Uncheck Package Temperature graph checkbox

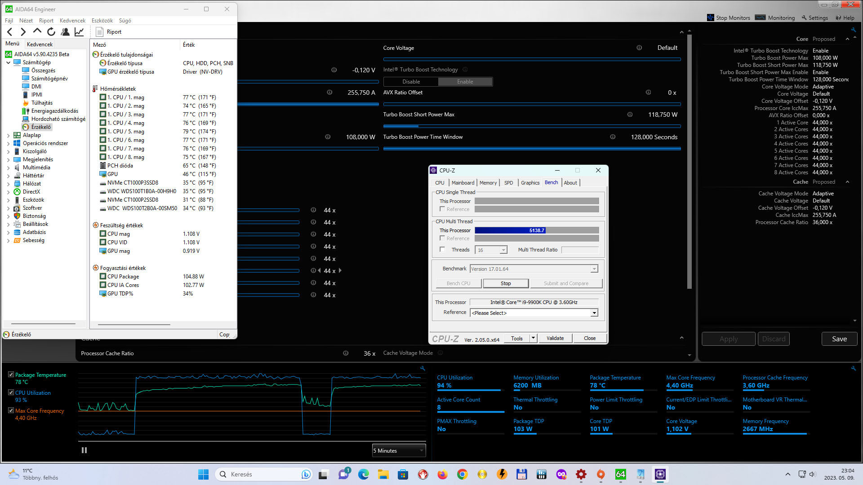(x=11, y=375)
